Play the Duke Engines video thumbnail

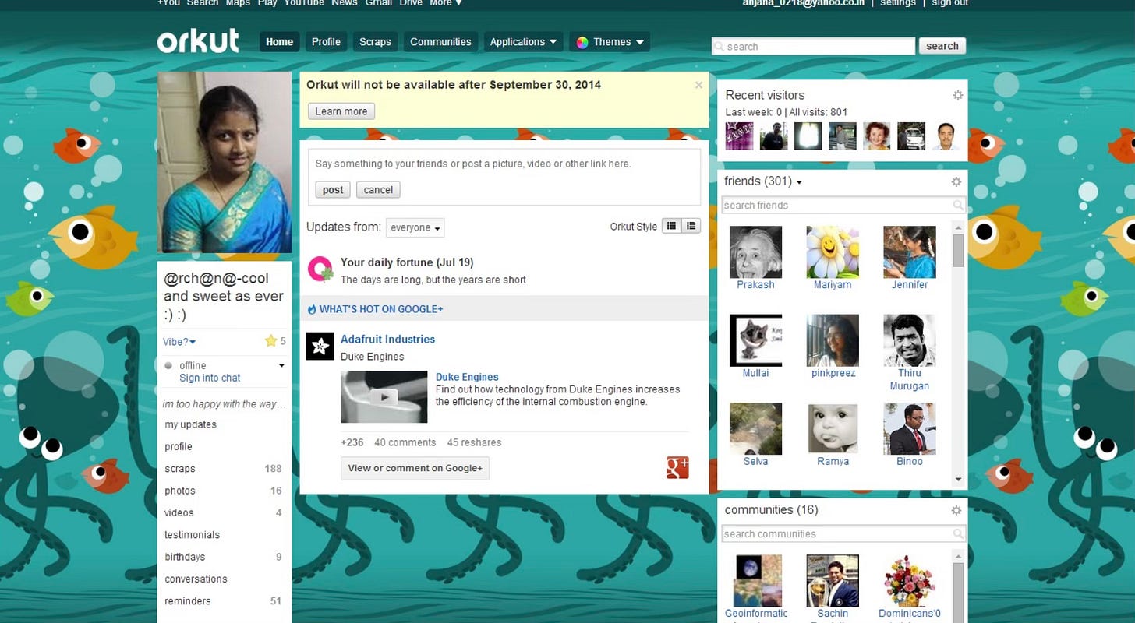(384, 396)
